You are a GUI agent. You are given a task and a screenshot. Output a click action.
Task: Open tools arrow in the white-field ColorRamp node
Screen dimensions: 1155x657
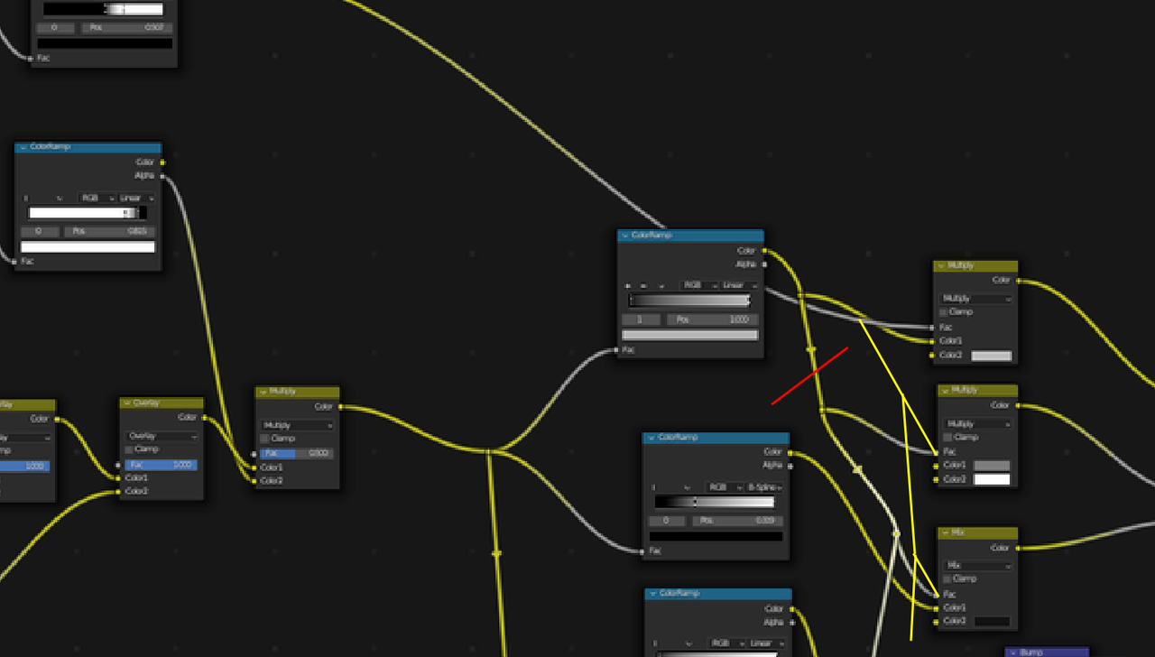[60, 198]
